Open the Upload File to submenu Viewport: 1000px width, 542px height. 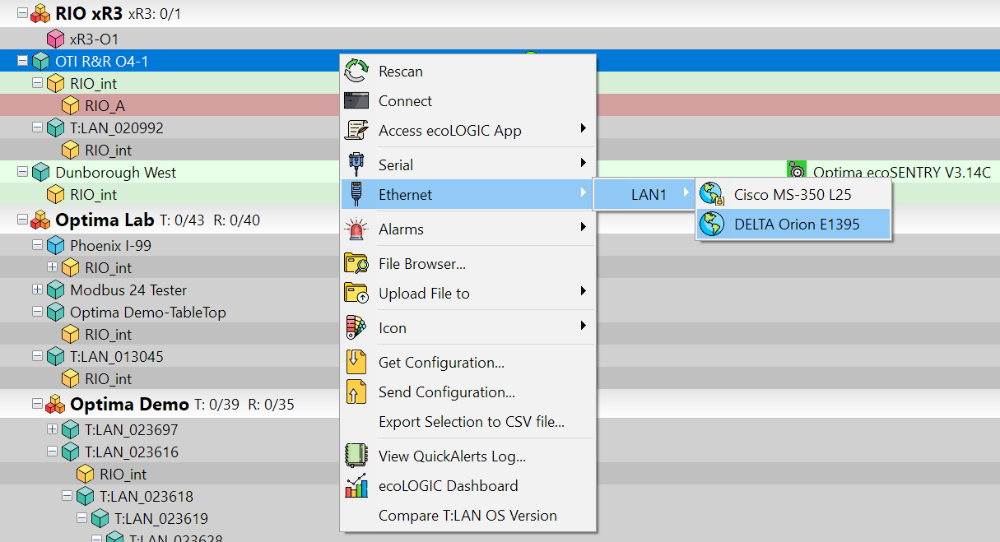point(467,294)
